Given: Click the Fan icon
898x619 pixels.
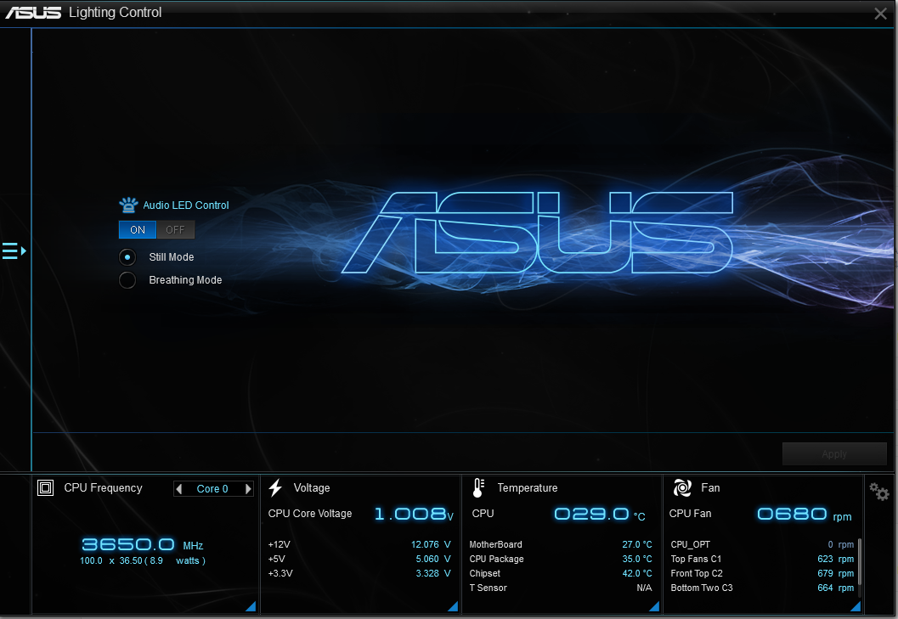Looking at the screenshot, I should pyautogui.click(x=682, y=488).
